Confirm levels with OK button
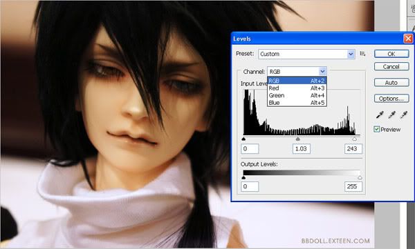The width and height of the screenshot is (415, 249). [391, 54]
